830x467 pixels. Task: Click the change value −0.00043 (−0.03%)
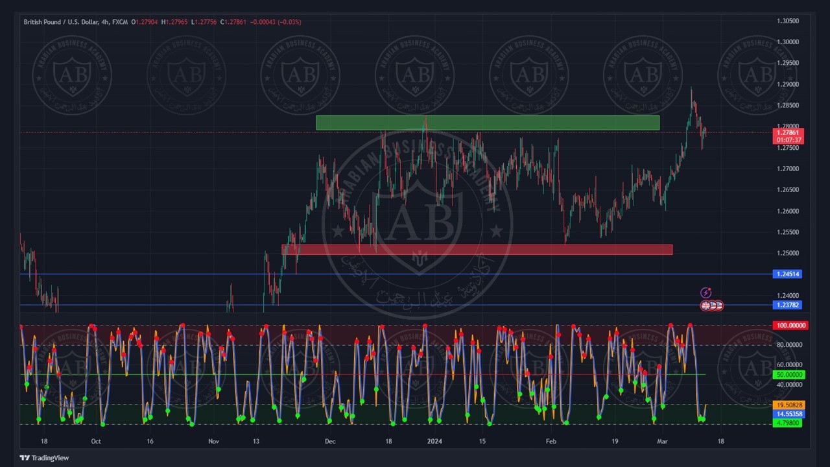tap(276, 22)
